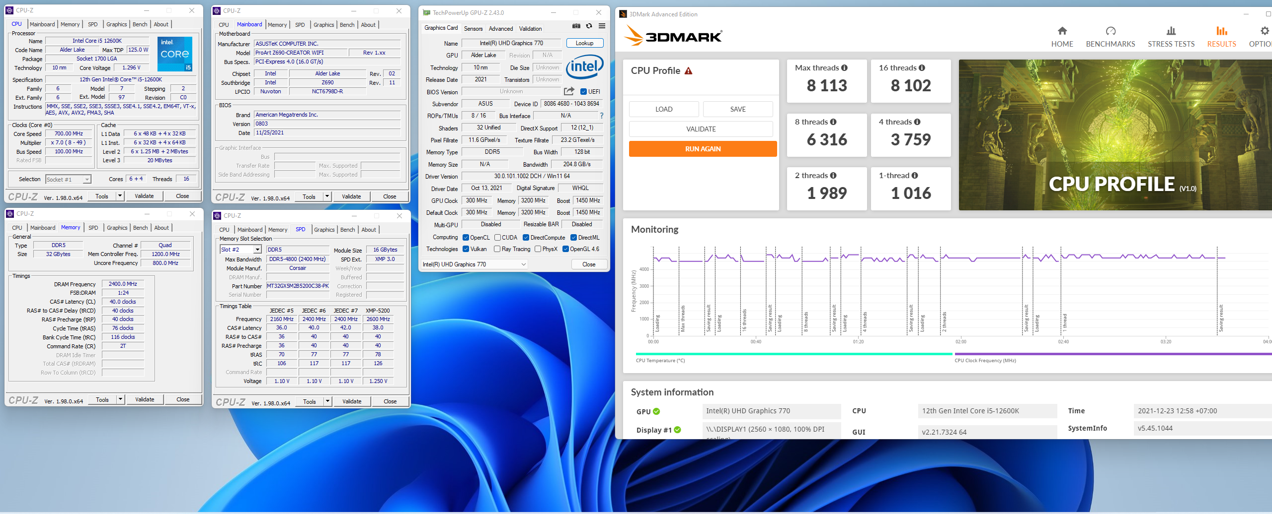Click the Max threads info icon

tap(844, 68)
